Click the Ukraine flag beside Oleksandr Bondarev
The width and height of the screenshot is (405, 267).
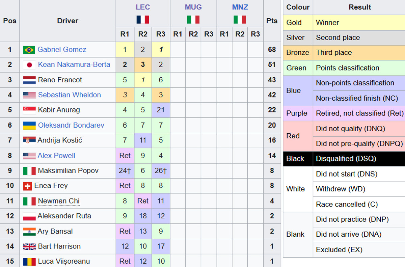click(29, 126)
